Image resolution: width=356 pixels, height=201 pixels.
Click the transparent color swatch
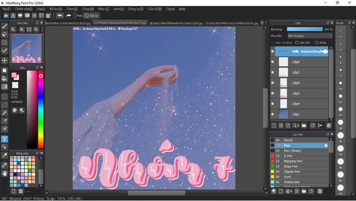coord(15,85)
